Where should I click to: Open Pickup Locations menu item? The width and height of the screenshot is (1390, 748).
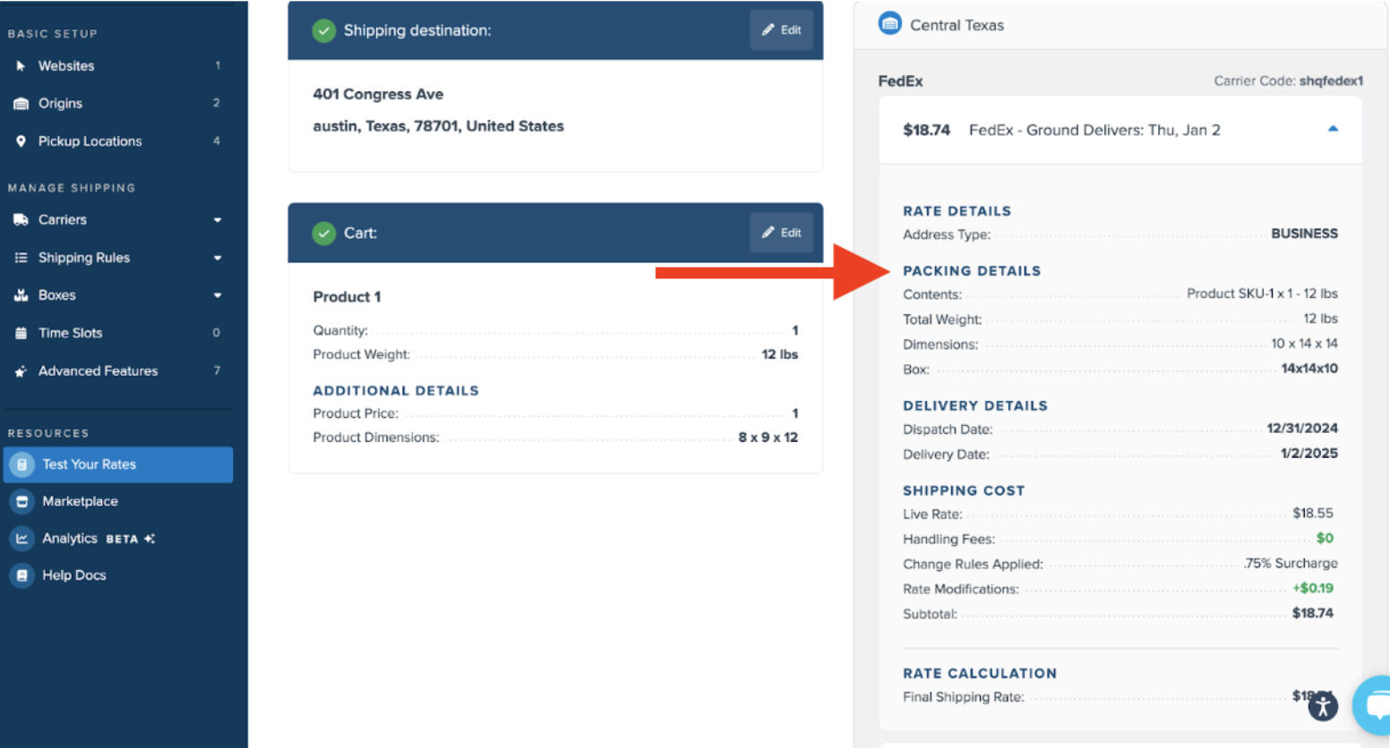(90, 141)
